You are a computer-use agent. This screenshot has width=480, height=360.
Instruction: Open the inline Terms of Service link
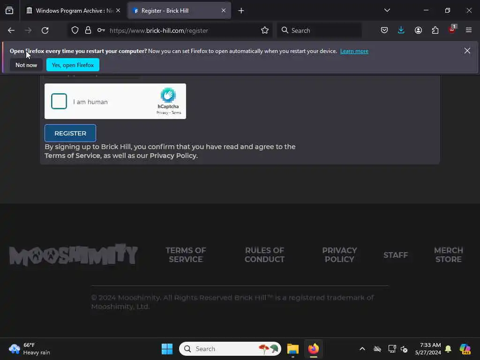73,156
